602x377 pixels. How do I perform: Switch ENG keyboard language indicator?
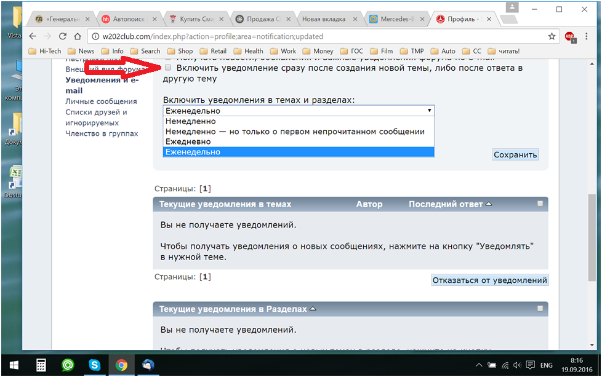pos(546,365)
